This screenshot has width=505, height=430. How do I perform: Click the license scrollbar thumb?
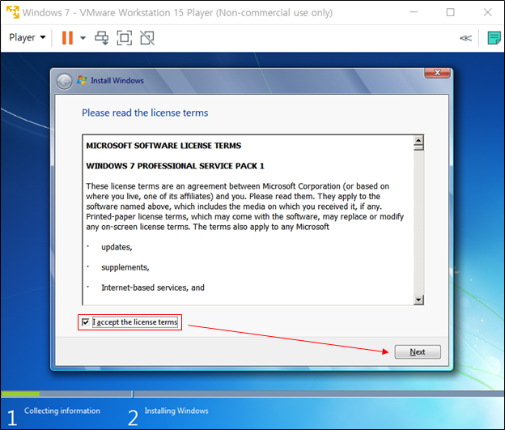click(x=418, y=147)
